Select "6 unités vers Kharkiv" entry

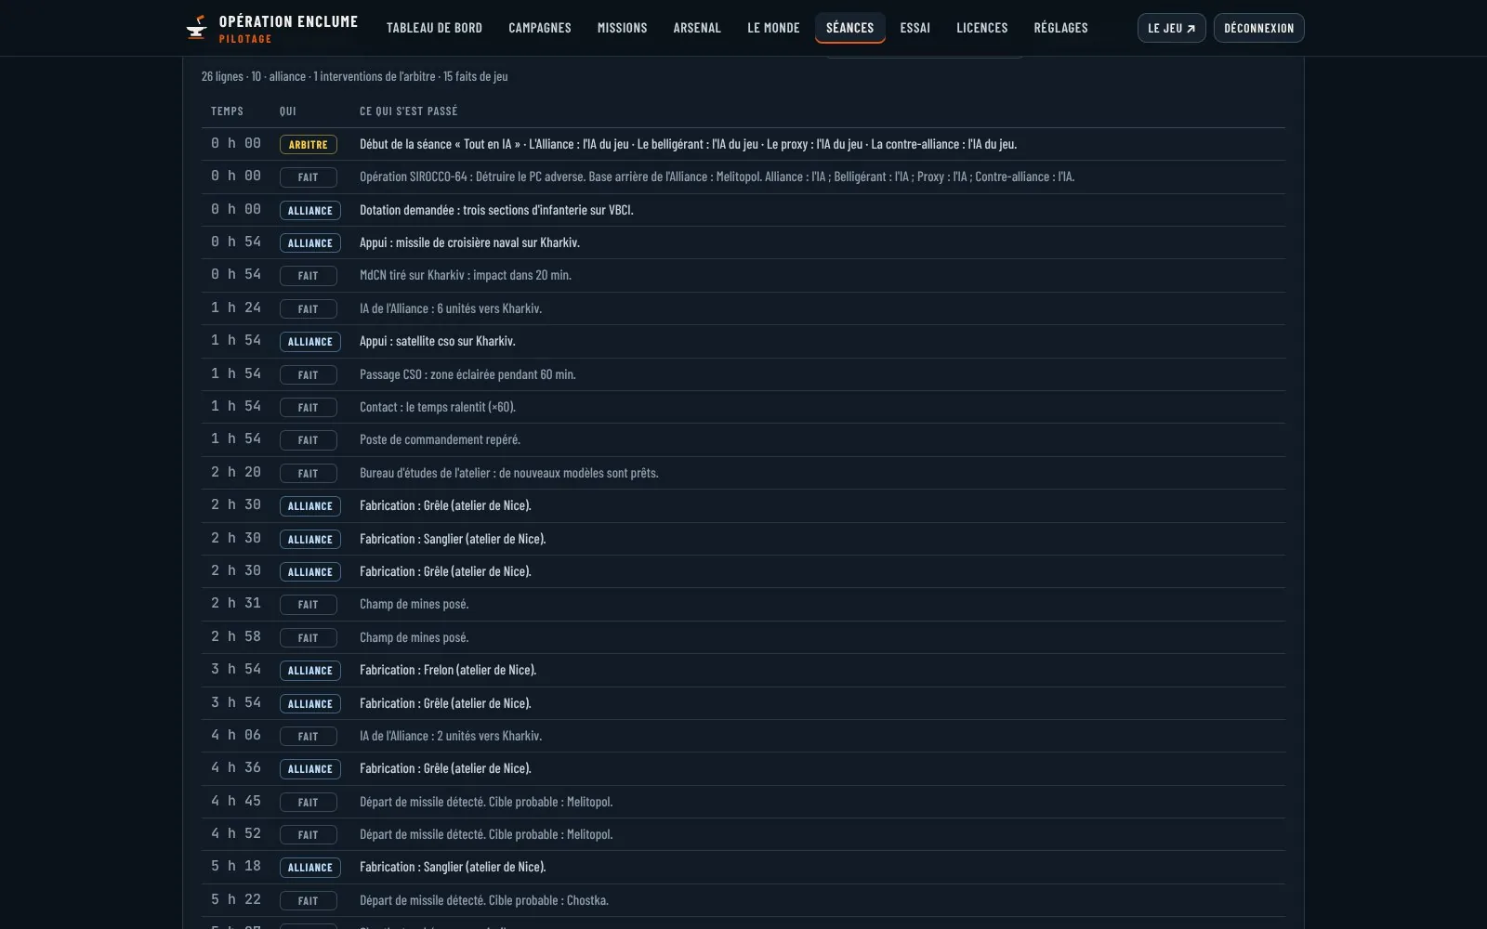[451, 308]
